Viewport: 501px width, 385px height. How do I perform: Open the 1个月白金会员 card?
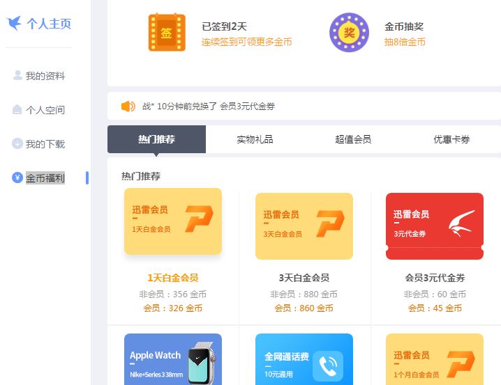[434, 359]
